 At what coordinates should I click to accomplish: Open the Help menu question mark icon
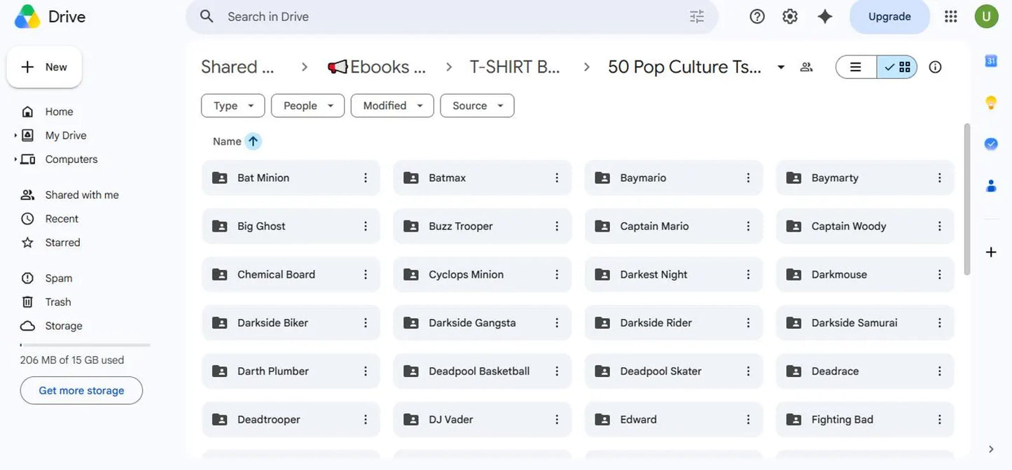tap(757, 16)
